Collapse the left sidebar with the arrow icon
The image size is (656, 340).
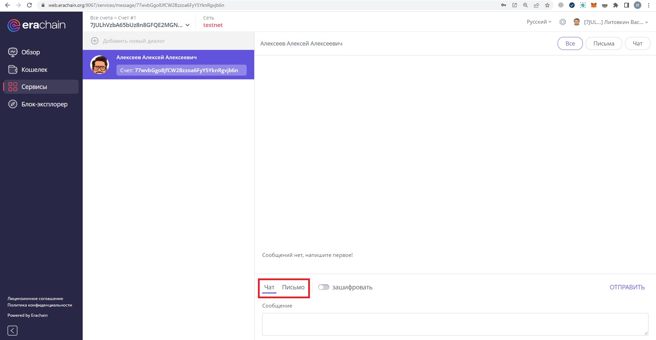12,330
